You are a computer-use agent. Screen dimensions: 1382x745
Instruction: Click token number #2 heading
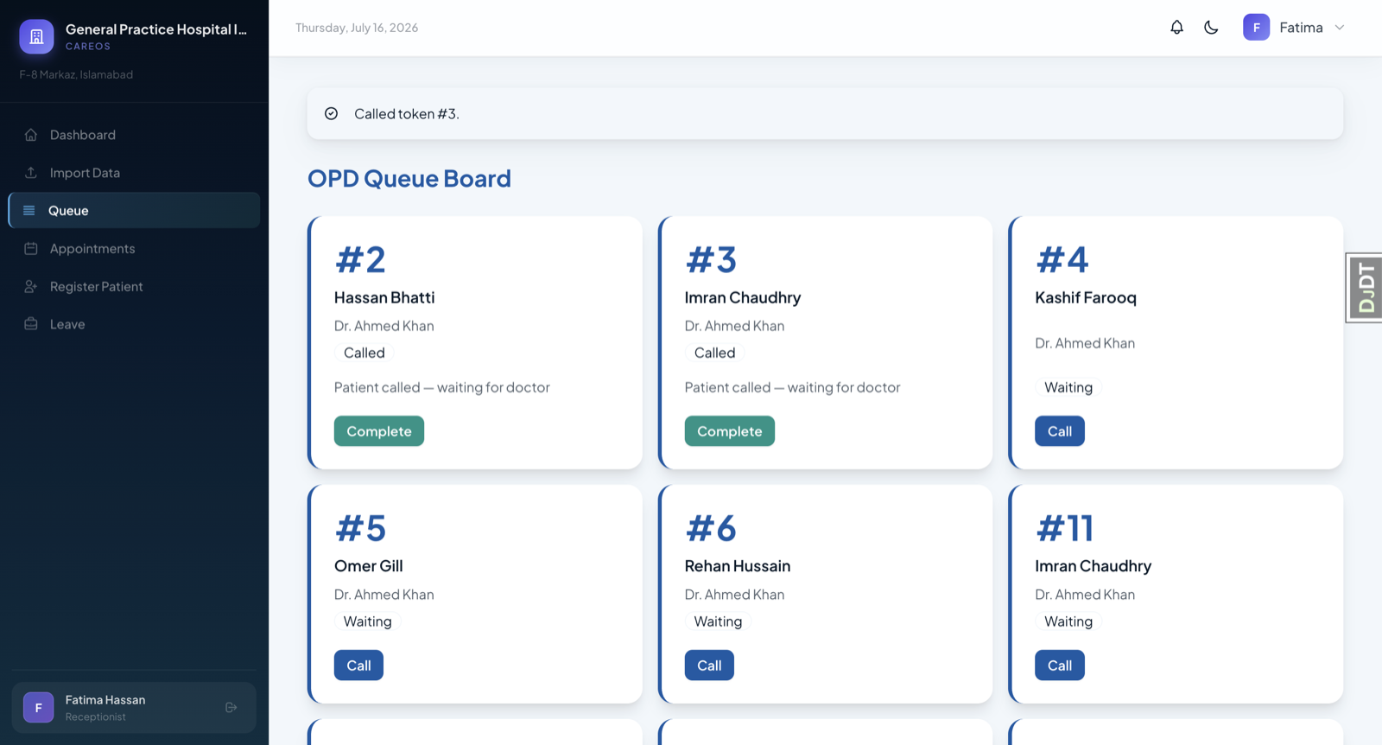[360, 259]
